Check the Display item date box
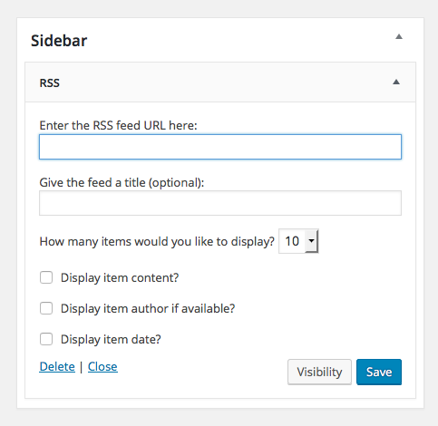This screenshot has height=426, width=438. click(x=46, y=339)
